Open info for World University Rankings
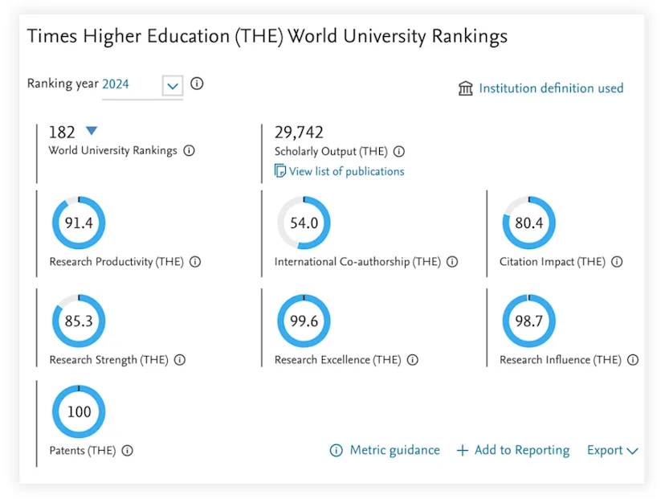Image resolution: width=665 pixels, height=499 pixels. click(188, 151)
